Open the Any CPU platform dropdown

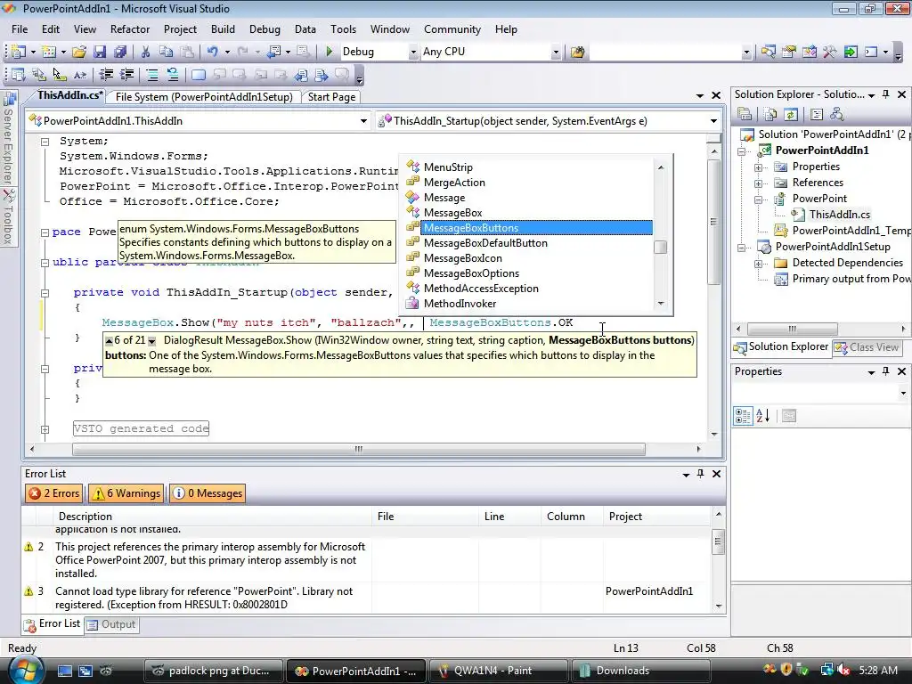[556, 52]
